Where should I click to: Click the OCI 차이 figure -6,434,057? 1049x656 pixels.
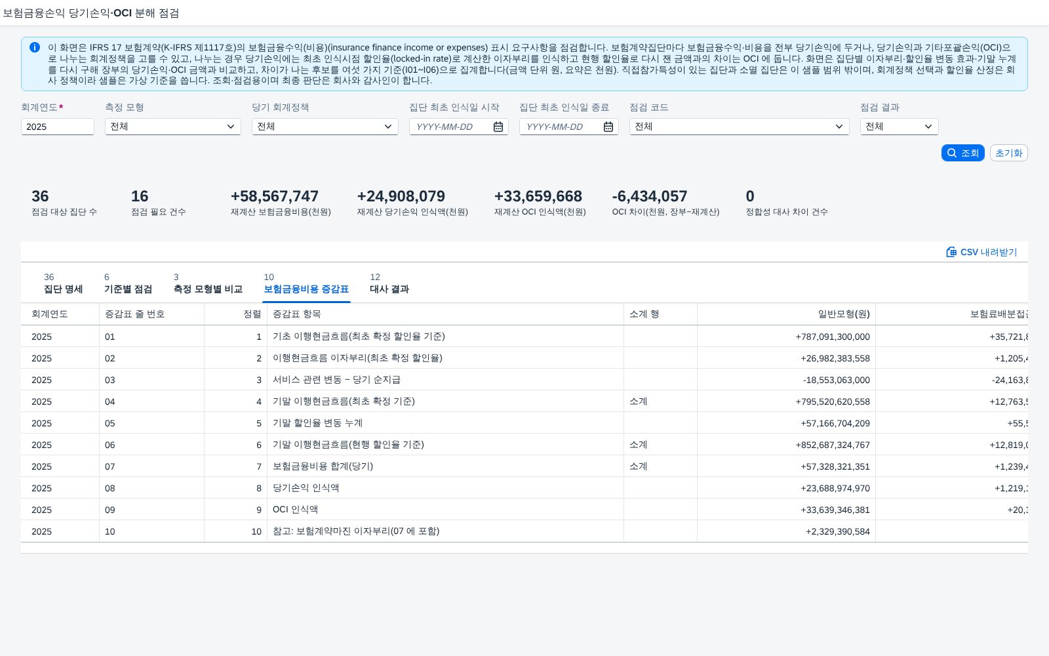(650, 196)
